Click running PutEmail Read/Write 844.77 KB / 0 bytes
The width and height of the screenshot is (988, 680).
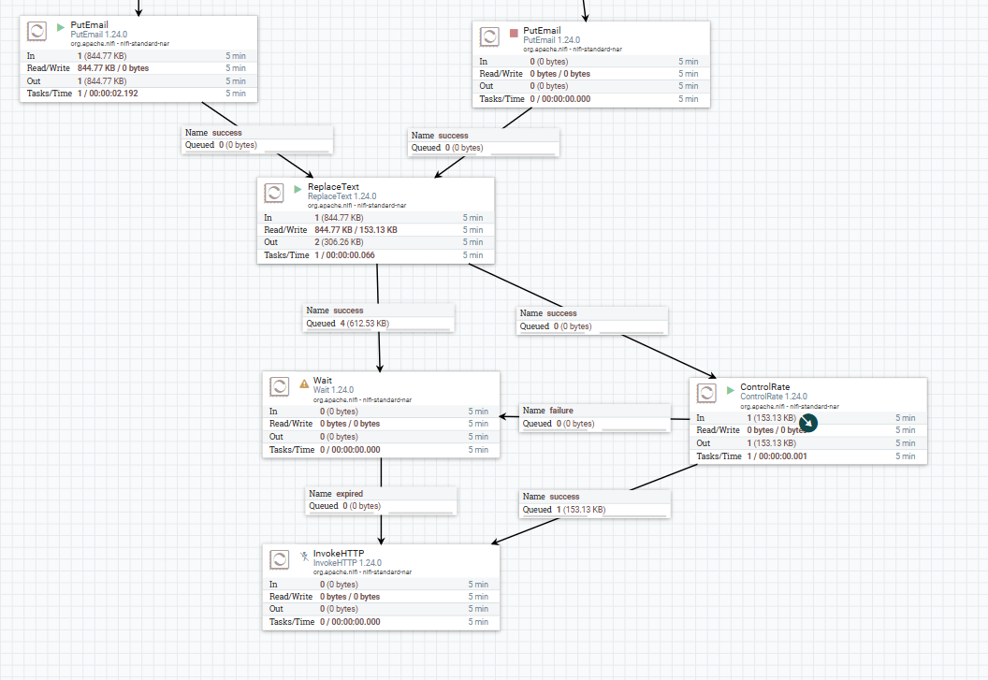coord(113,68)
